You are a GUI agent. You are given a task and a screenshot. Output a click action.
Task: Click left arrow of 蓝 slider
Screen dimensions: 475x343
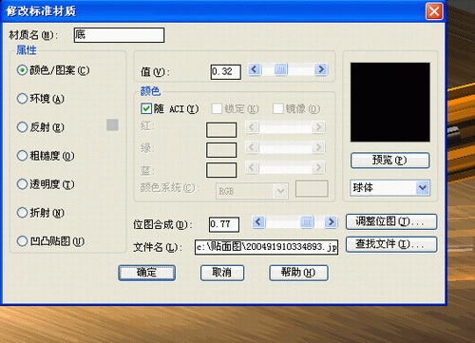[x=252, y=167]
